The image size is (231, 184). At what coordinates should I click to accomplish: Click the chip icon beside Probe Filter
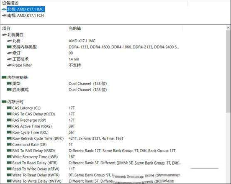(x=9, y=65)
